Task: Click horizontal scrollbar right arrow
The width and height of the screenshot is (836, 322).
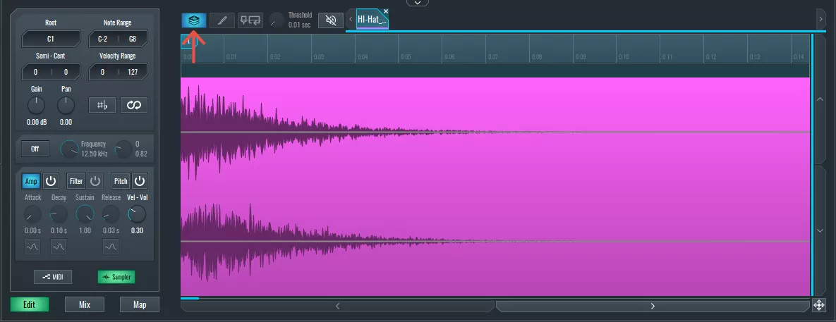Action: point(653,306)
